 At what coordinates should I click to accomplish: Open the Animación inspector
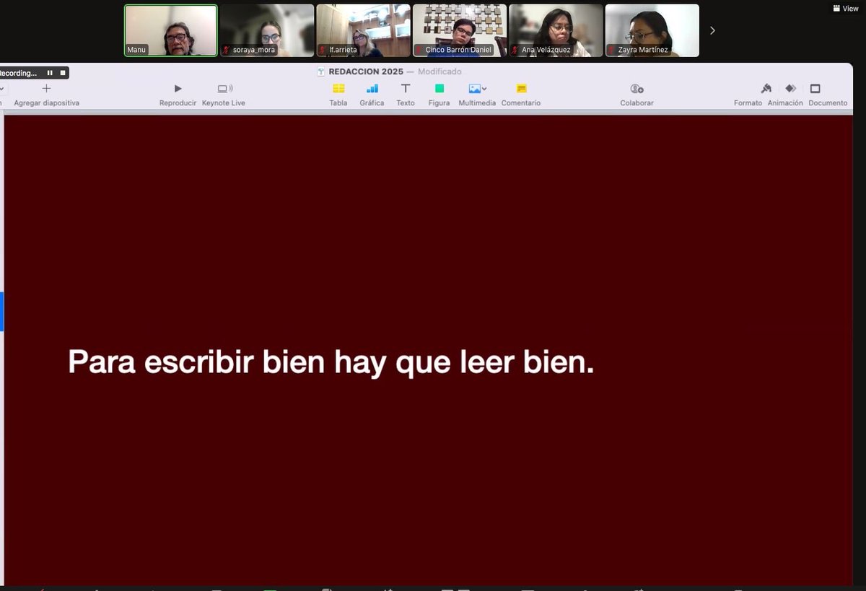pos(785,95)
